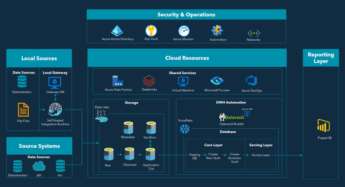Viewport: 345px width, 187px height.
Task: Click the Access Layer step
Action: pos(261,155)
